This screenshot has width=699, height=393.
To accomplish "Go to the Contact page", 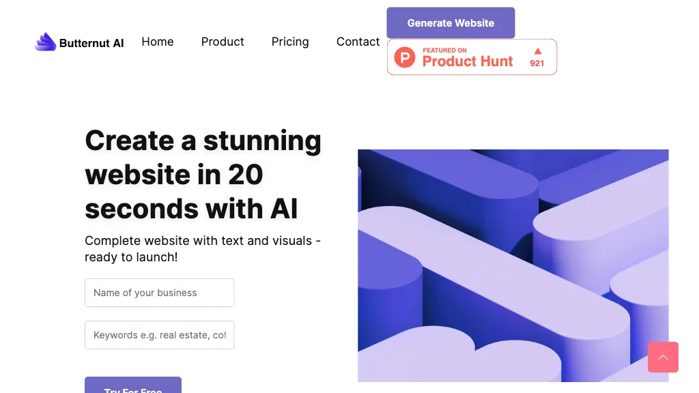I will coord(358,42).
